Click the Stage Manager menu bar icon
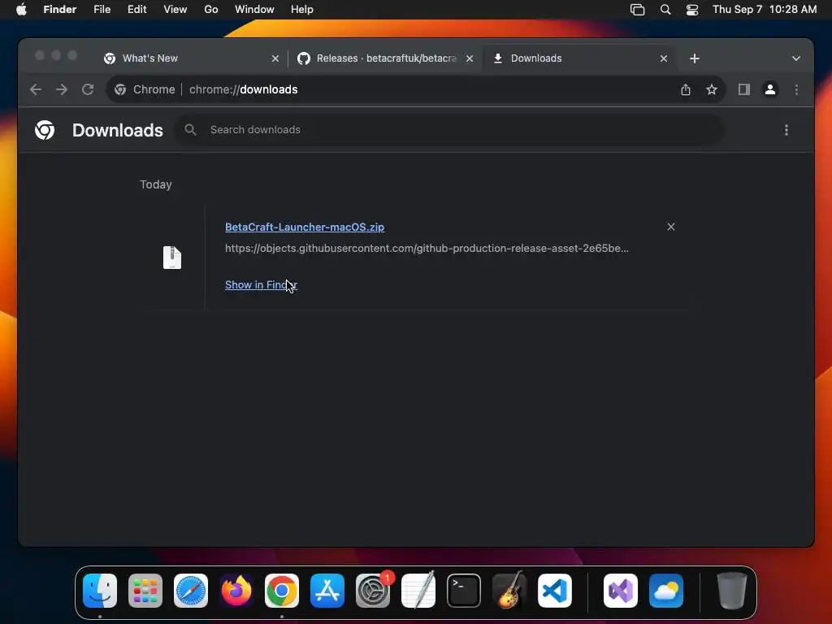Viewport: 832px width, 624px height. [x=637, y=10]
